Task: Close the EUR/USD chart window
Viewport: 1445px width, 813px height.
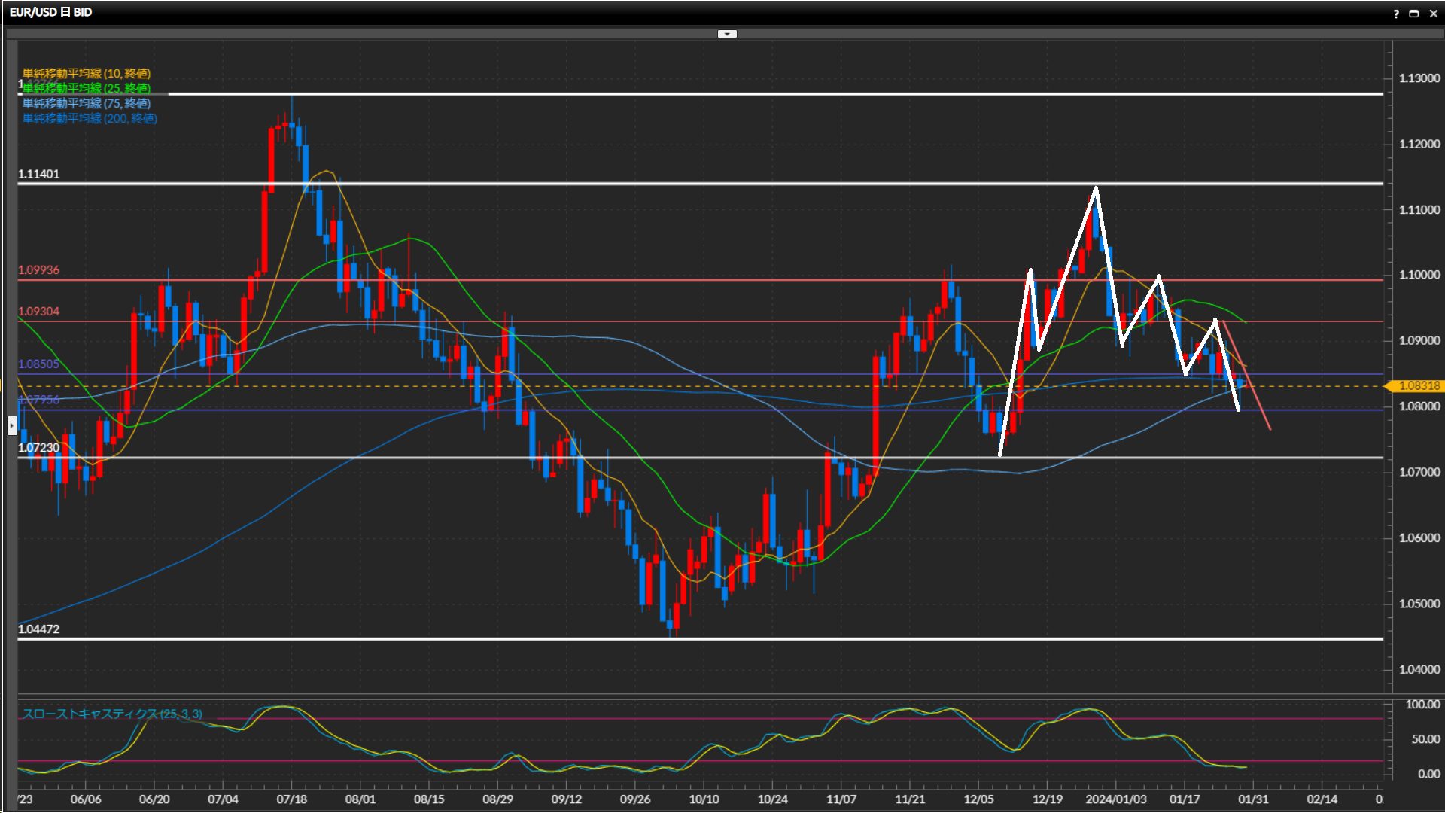Action: pyautogui.click(x=1434, y=13)
